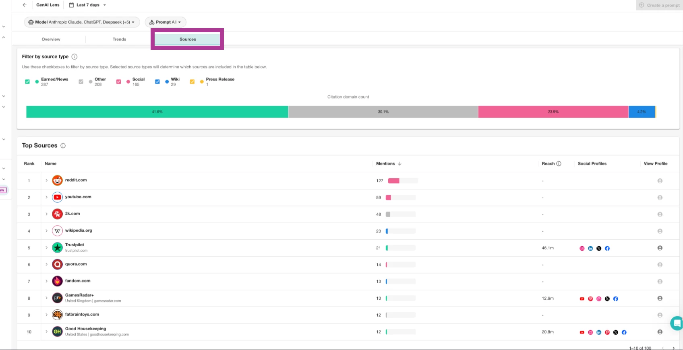Switch to the Trends tab
683x350 pixels.
119,39
